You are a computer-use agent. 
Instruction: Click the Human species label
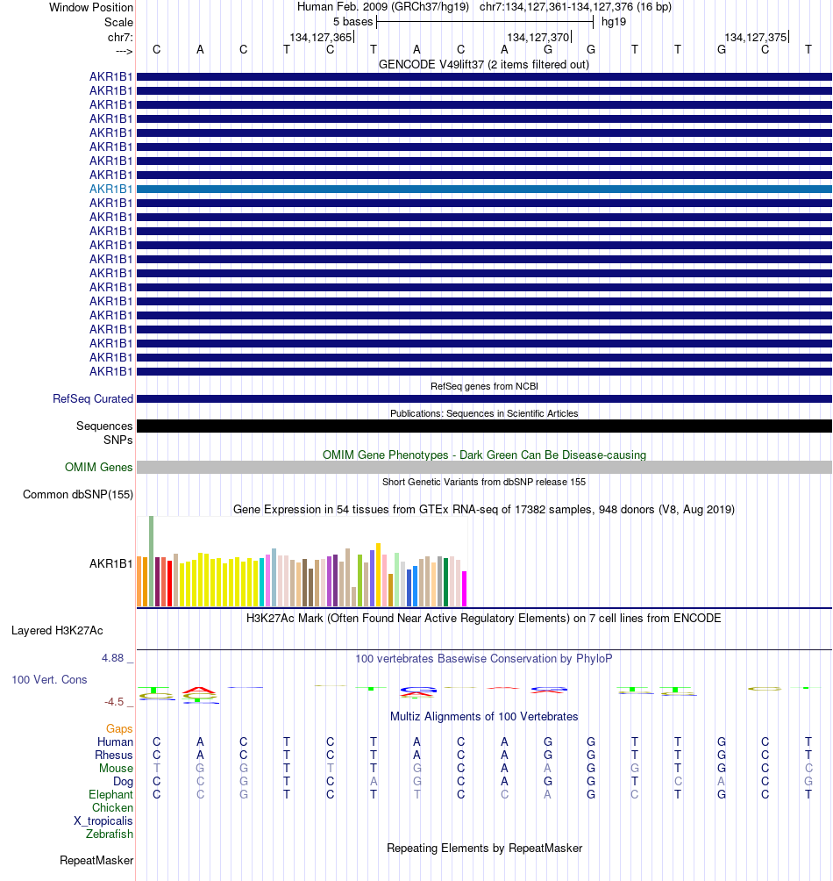click(115, 742)
